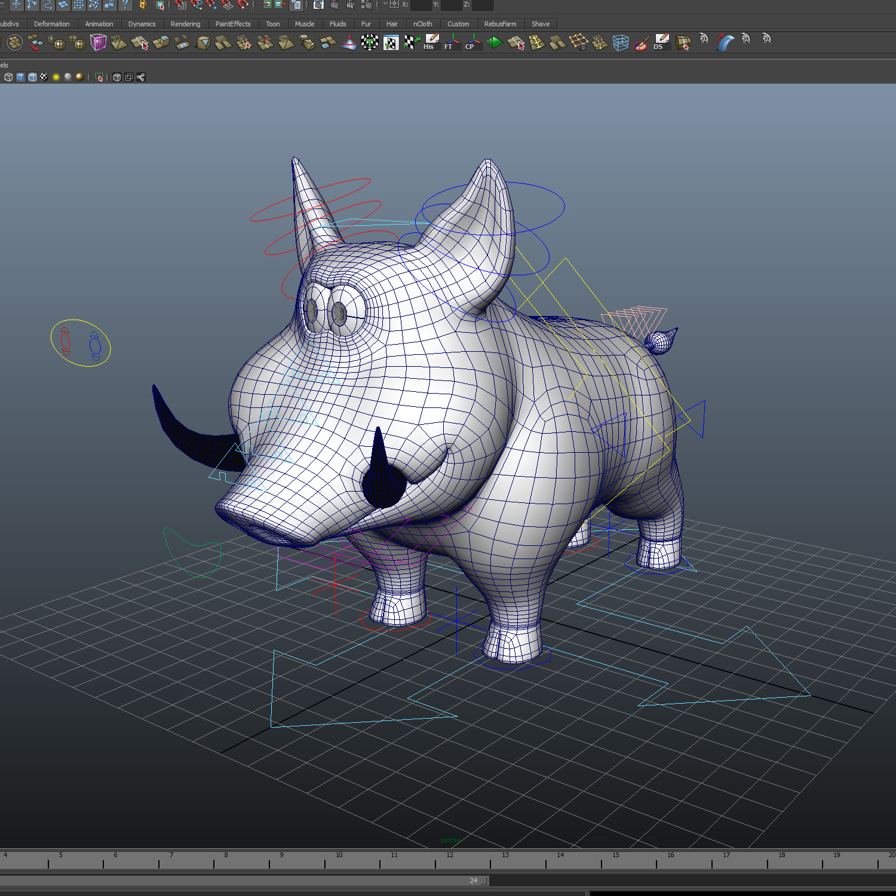Toggle the viewport yellow lighting sphere

pos(56,77)
